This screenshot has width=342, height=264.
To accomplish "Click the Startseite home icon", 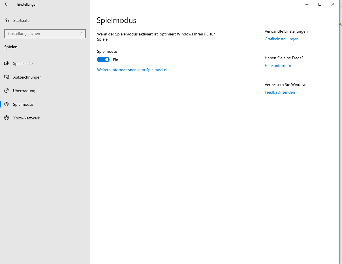I will tap(7, 20).
